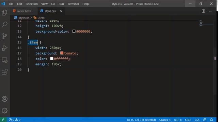Click line number 15 in gutter

(19, 42)
